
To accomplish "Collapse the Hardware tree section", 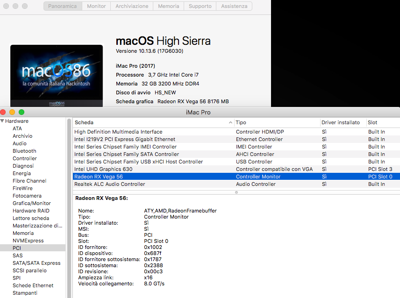I will coord(2,121).
